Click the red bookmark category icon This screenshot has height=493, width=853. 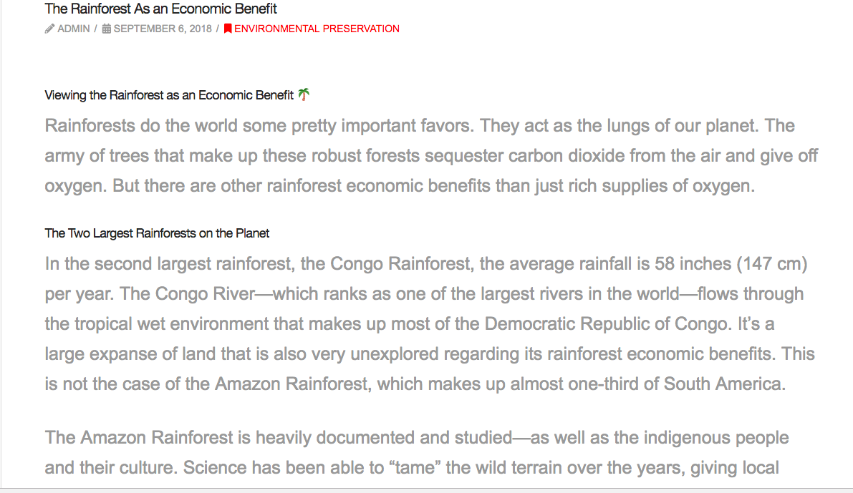click(x=228, y=29)
